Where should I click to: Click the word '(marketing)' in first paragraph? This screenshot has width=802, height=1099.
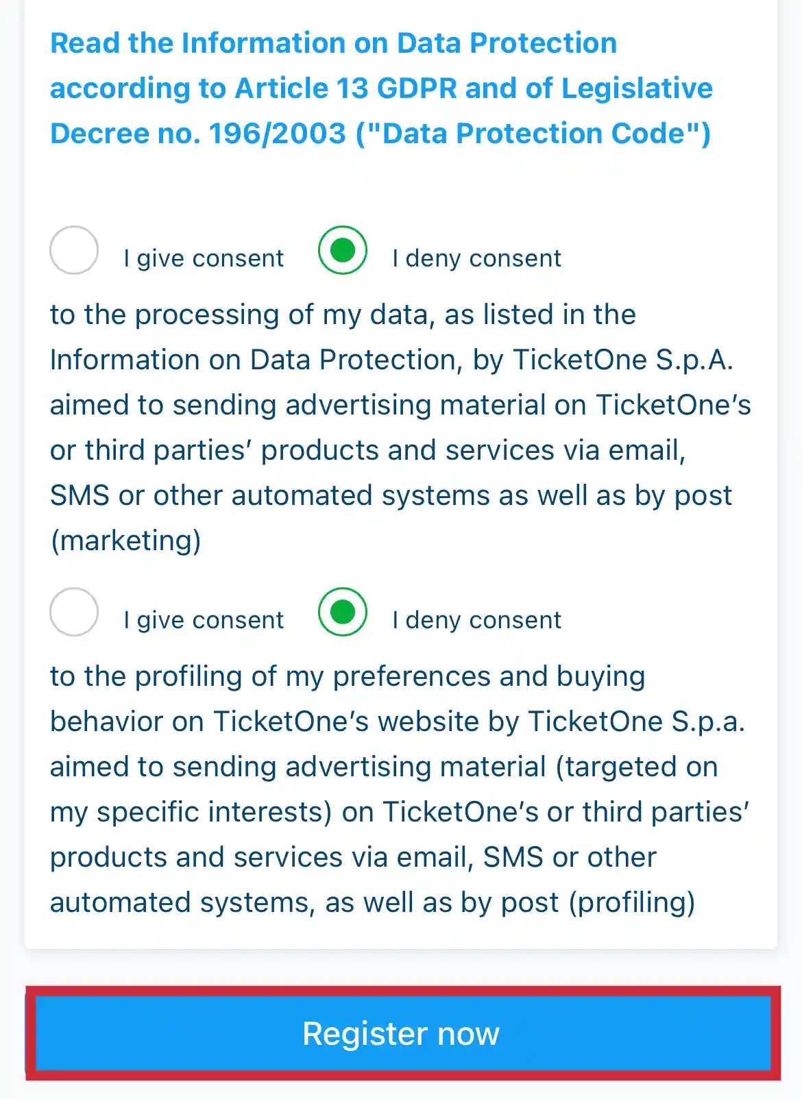[126, 541]
